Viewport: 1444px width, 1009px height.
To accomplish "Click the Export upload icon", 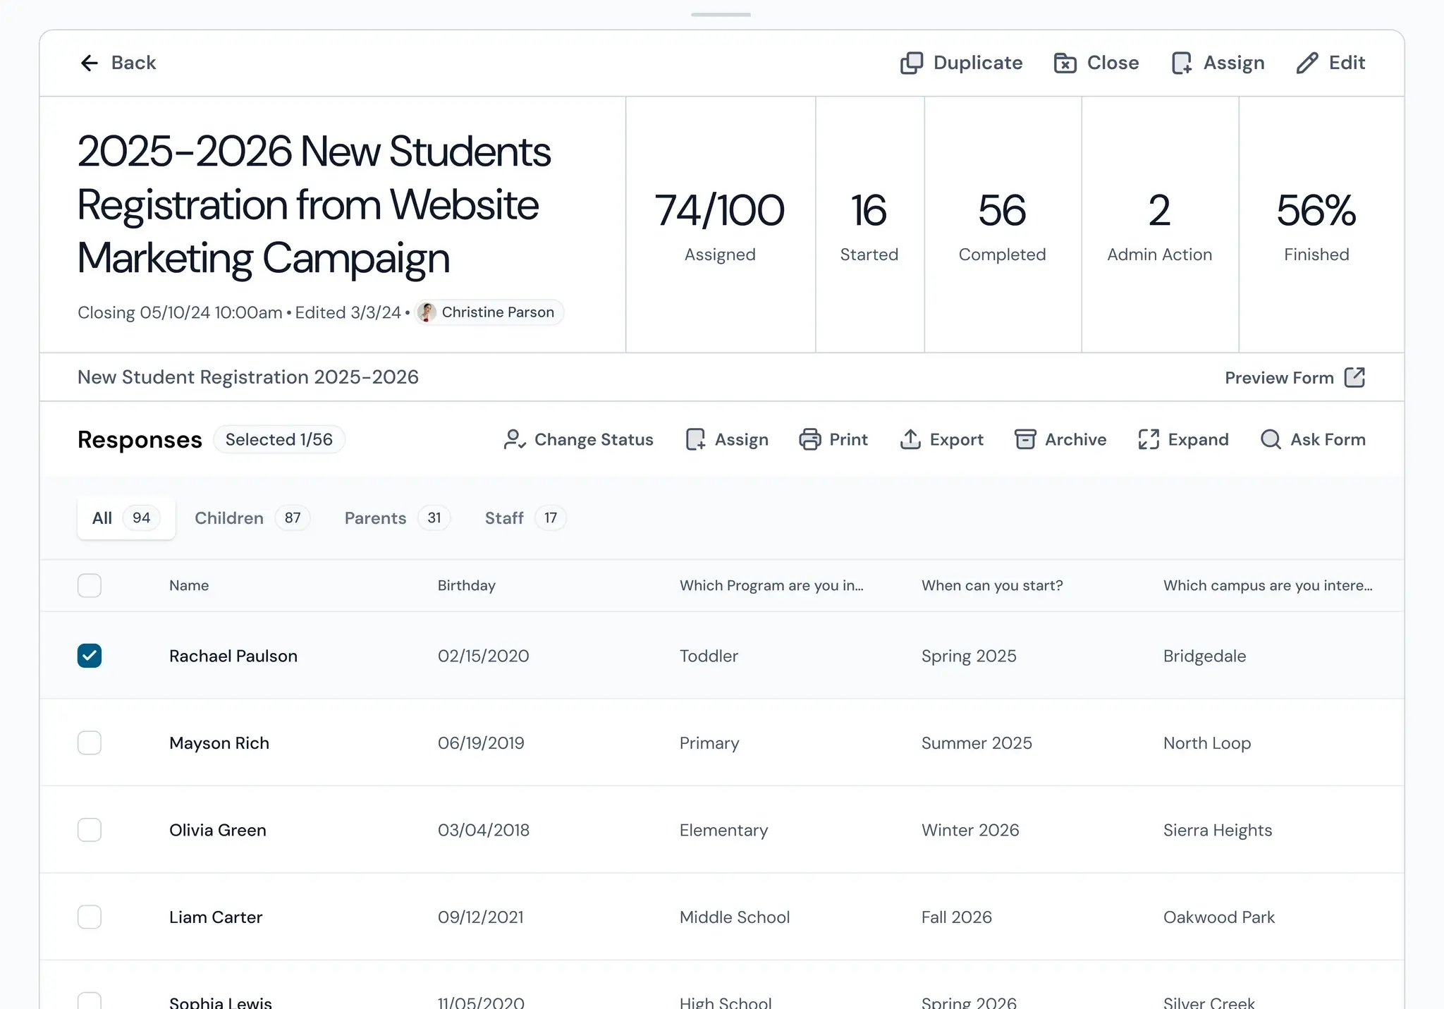I will tap(910, 440).
